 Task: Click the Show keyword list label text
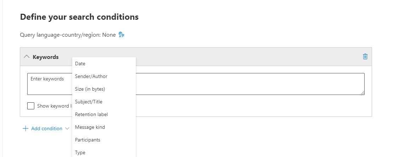(x=54, y=106)
